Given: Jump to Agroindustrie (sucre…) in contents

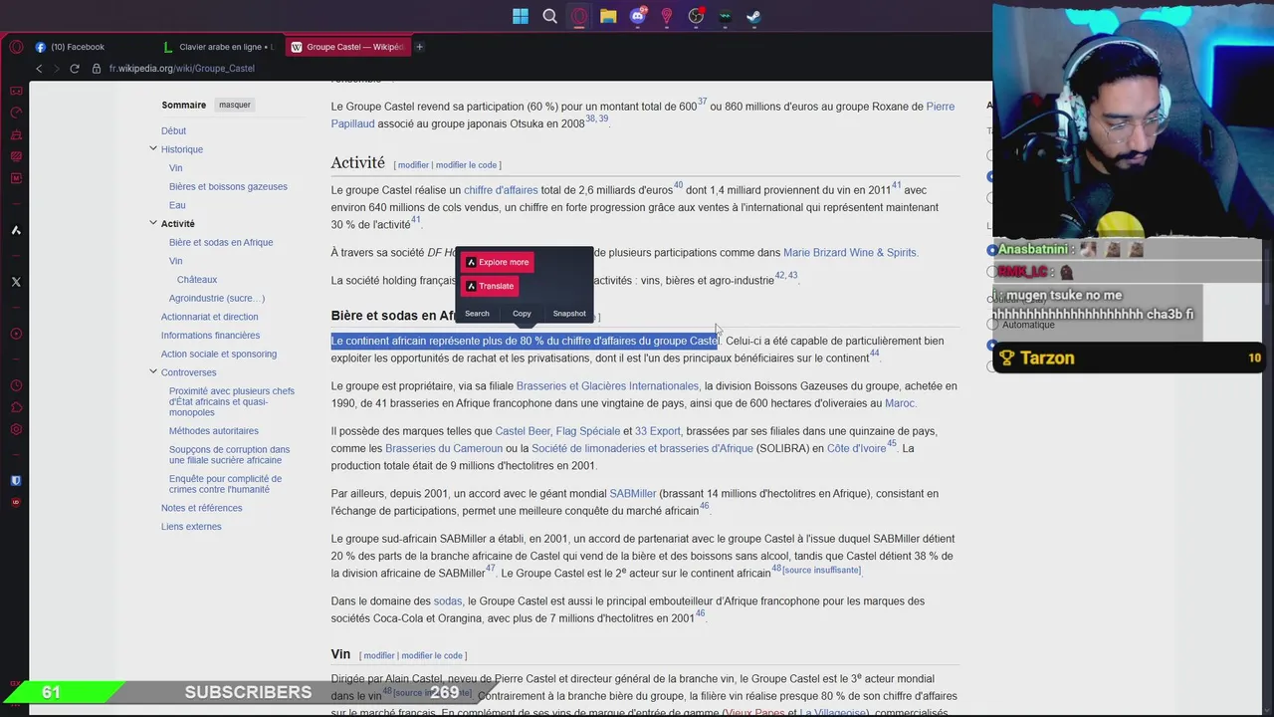Looking at the screenshot, I should point(217,298).
